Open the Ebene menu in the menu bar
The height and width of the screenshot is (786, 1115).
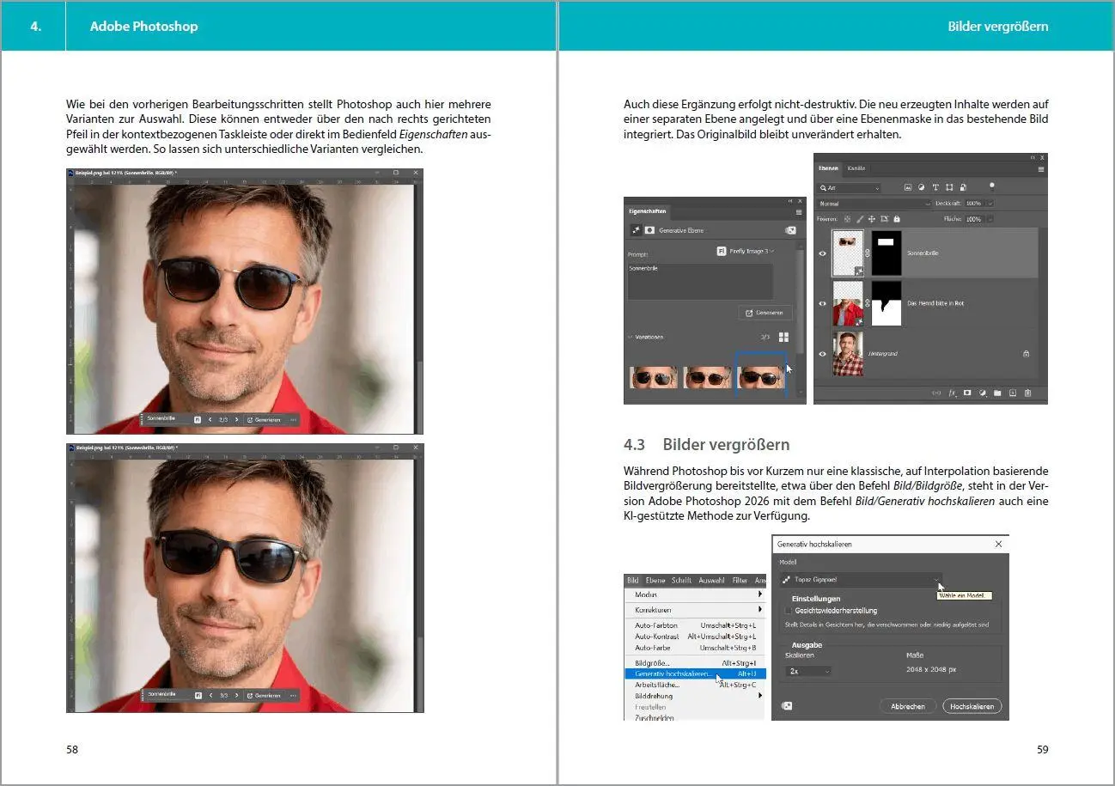(655, 580)
